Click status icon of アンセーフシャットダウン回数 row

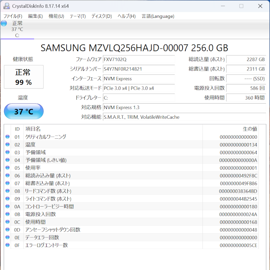(x=7, y=230)
